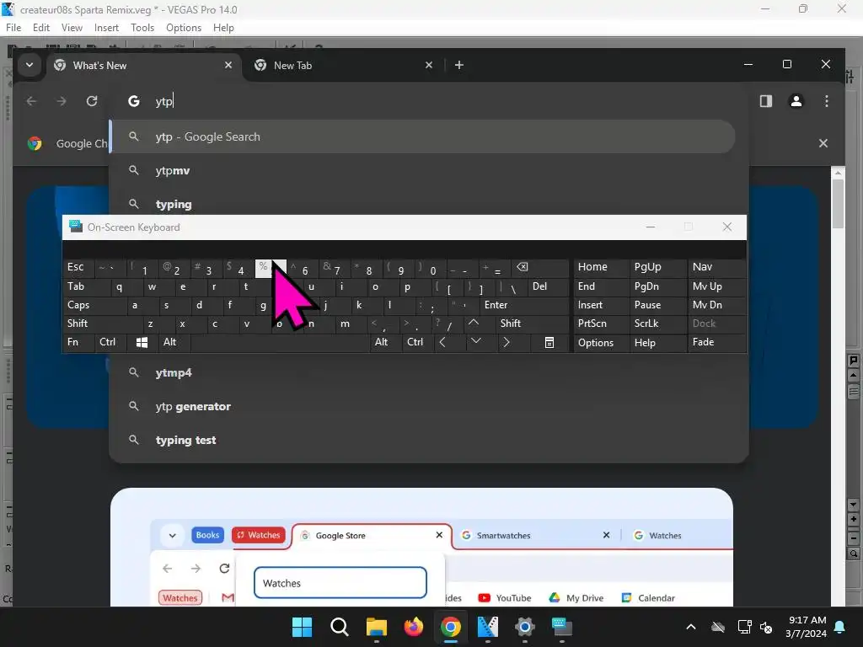Toggle Caps lock on On-Screen Keyboard
Screen dimensions: 863x647
[94, 305]
